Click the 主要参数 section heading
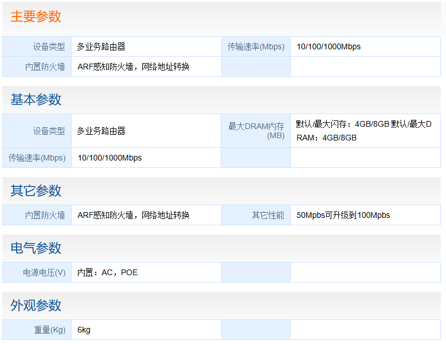Screen dimensions: 446x344 pyautogui.click(x=36, y=17)
